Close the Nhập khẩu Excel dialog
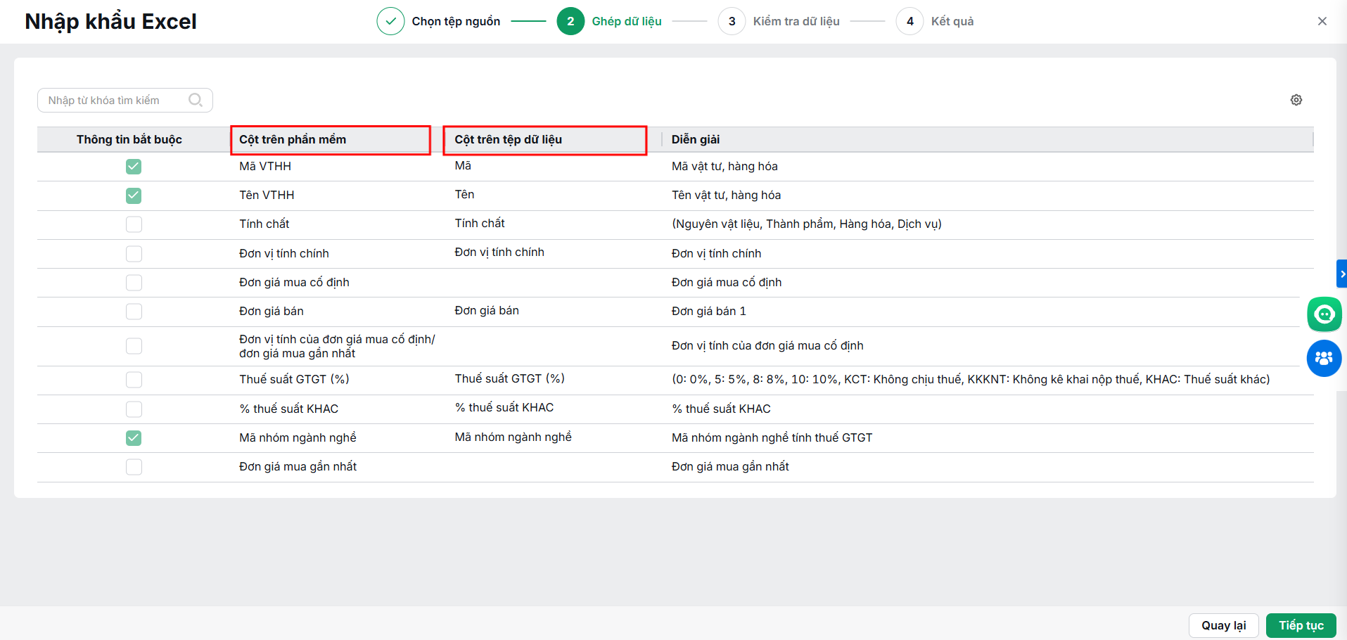1347x640 pixels. [1322, 21]
